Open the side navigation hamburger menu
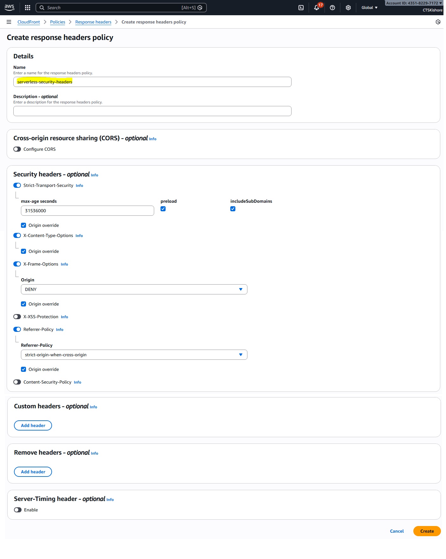The image size is (446, 559). pos(9,22)
